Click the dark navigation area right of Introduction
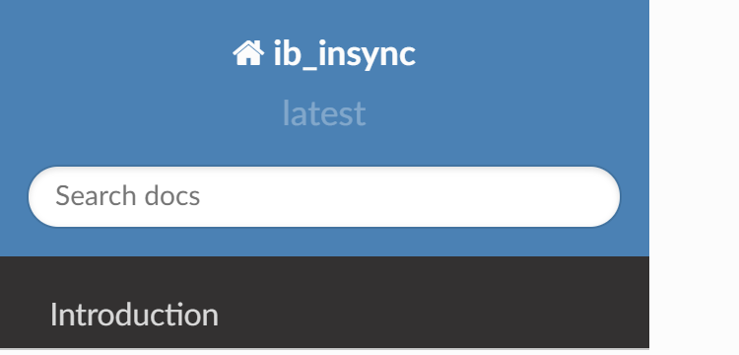Screen dimensions: 739x355 point(434,314)
